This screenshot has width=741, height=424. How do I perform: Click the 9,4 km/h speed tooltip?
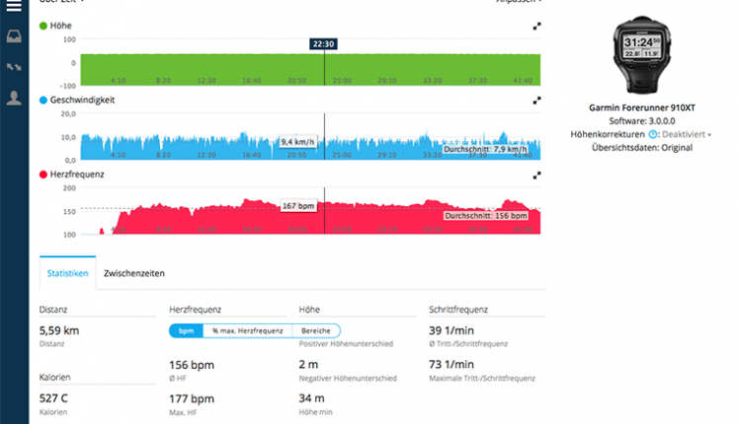297,141
